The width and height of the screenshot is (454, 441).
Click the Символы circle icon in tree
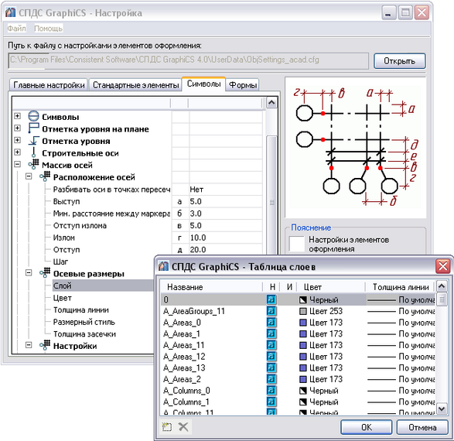33,116
